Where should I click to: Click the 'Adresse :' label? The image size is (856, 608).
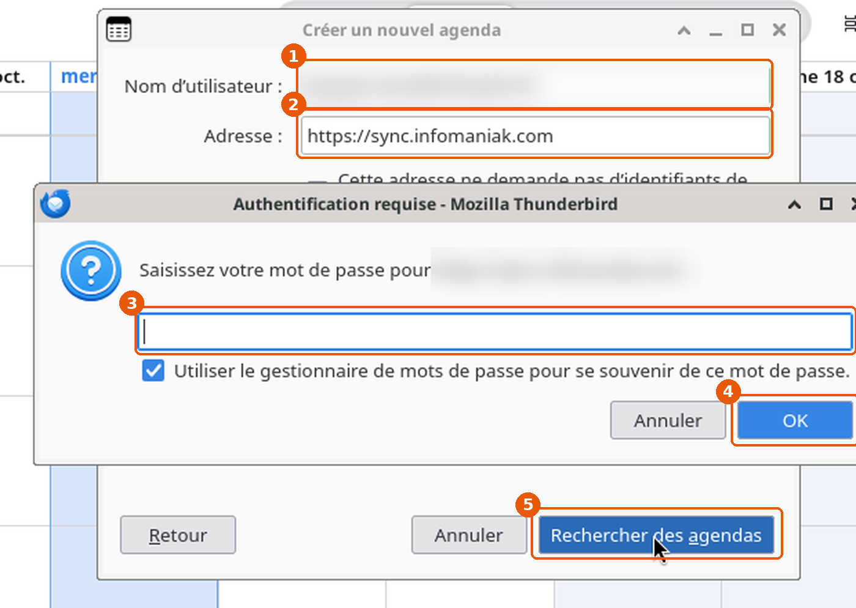243,136
